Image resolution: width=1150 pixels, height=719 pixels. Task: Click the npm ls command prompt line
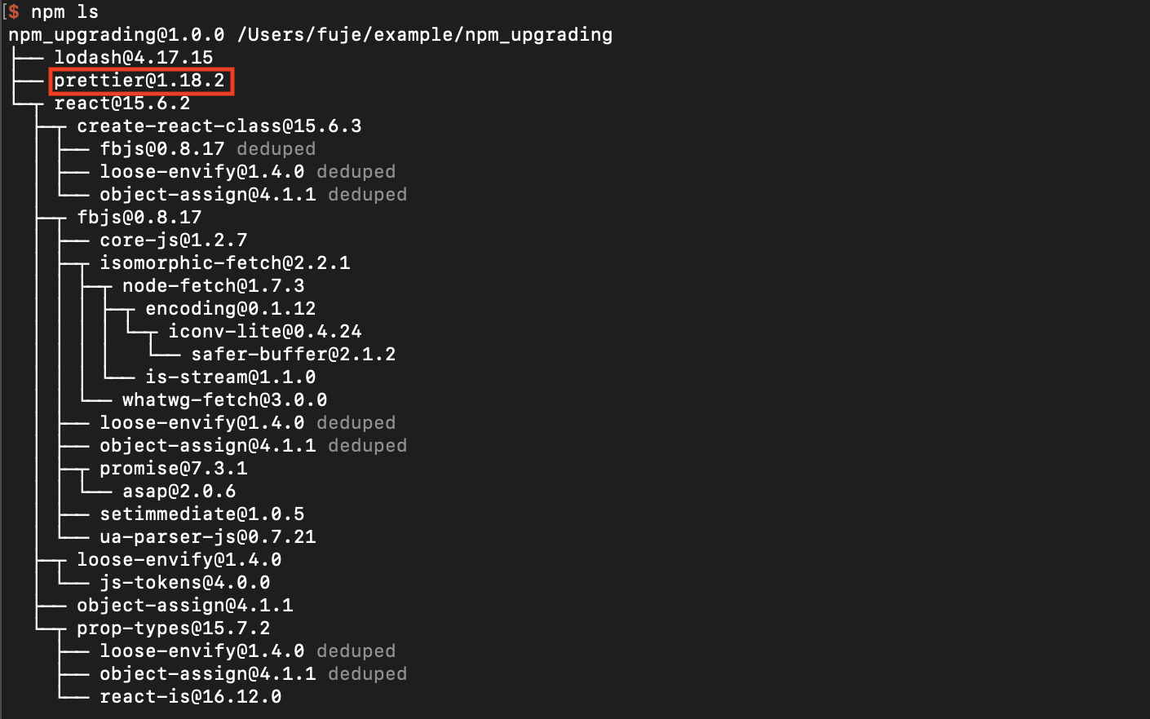[54, 12]
